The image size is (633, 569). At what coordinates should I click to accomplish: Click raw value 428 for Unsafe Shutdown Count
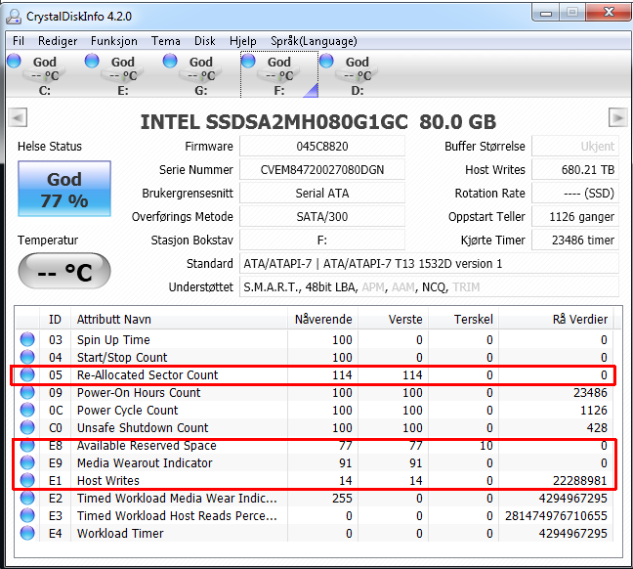click(x=597, y=427)
